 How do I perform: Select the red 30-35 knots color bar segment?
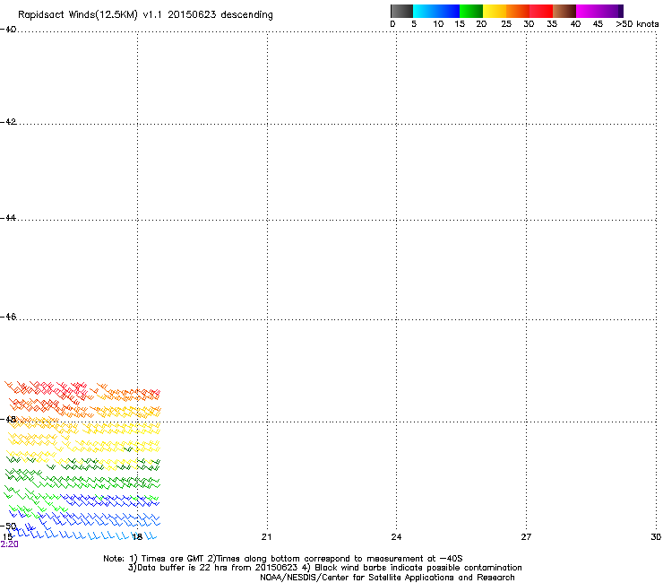(541, 11)
